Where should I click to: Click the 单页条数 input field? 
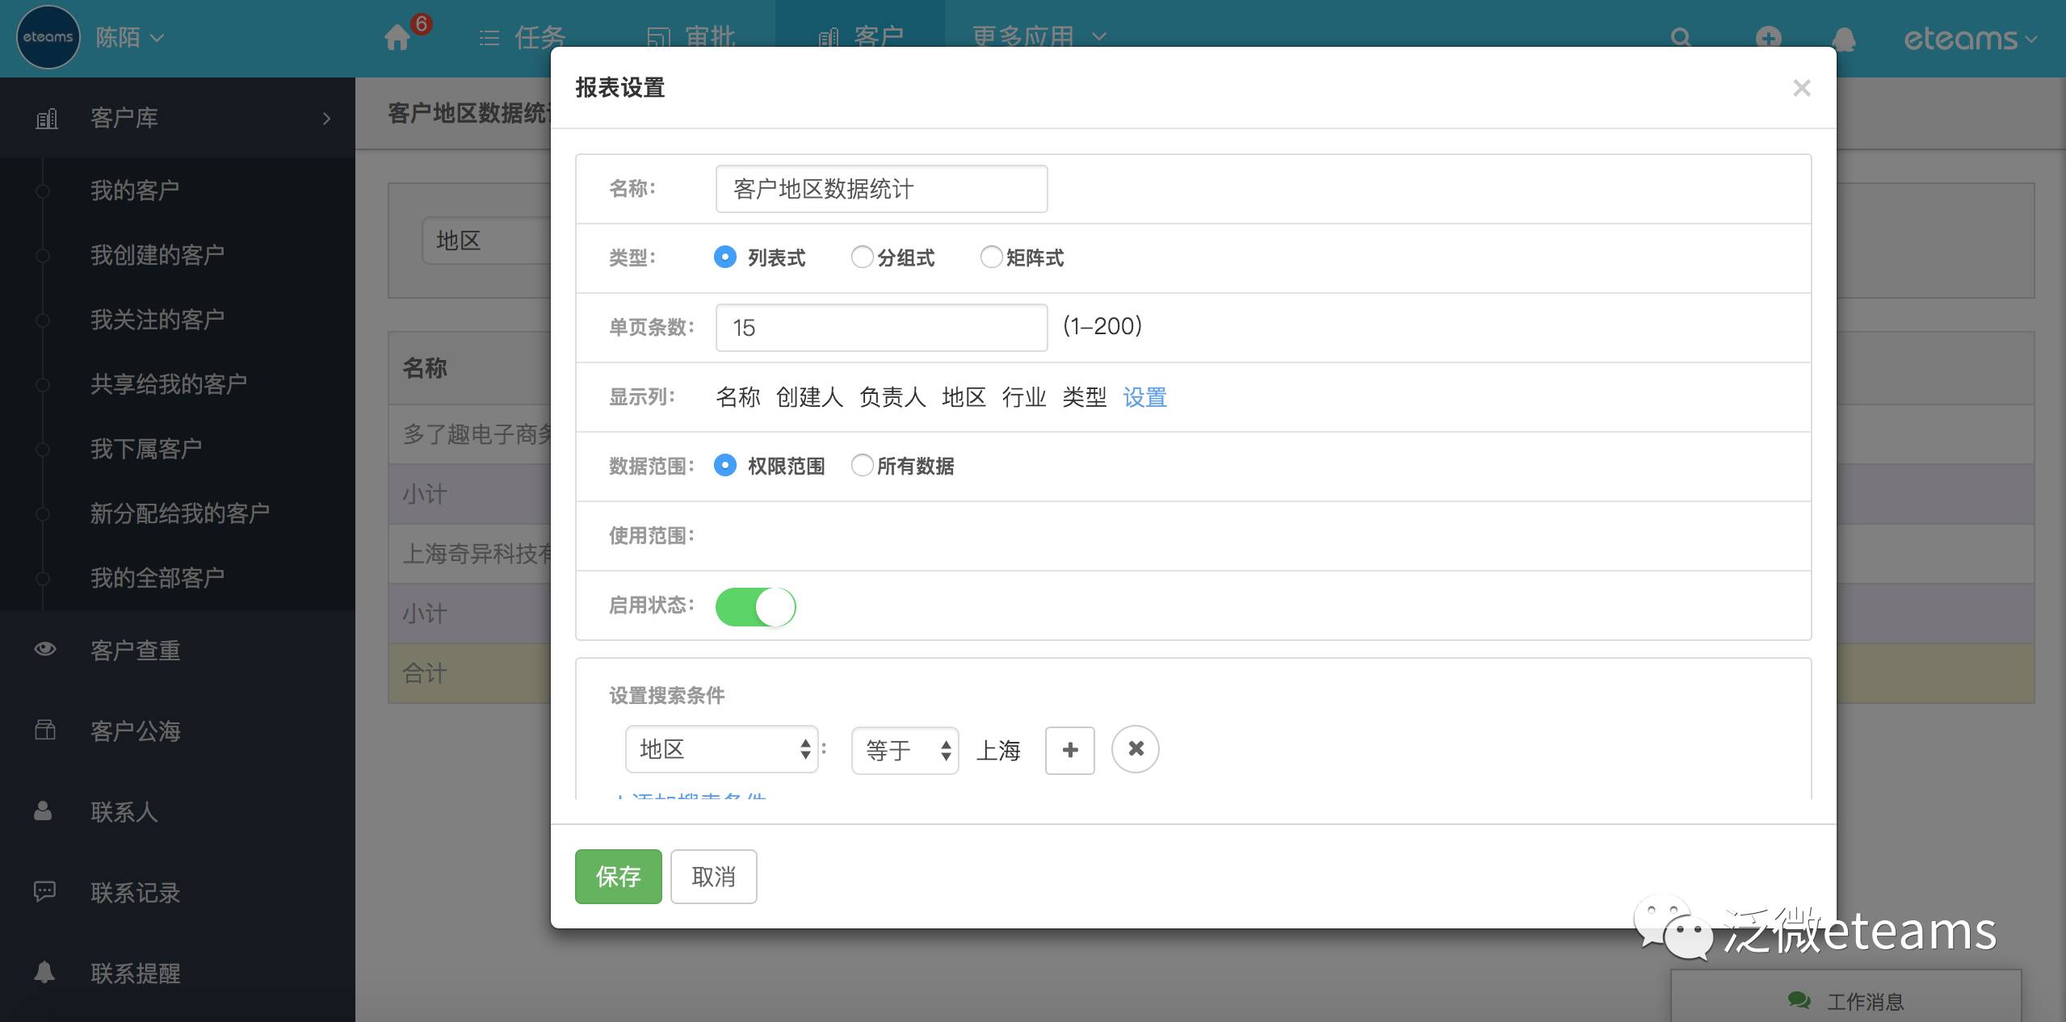[881, 328]
